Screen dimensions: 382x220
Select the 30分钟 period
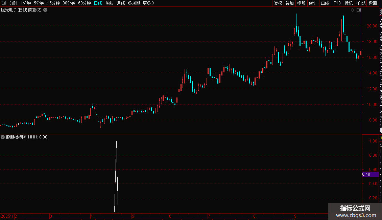click(x=69, y=3)
